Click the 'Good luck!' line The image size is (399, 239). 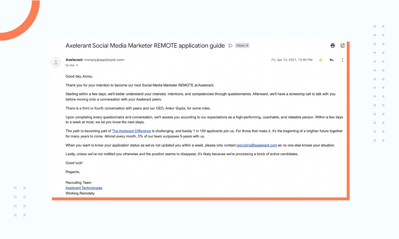(74, 163)
